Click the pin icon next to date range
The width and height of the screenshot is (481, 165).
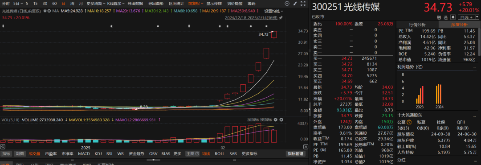281,18
